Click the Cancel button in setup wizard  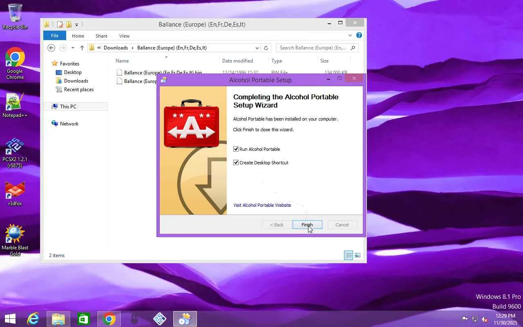point(342,225)
